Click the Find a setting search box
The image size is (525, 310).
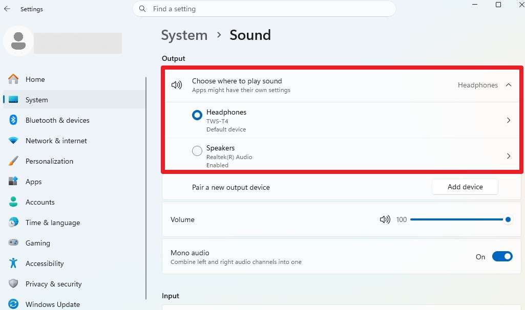[x=264, y=9]
